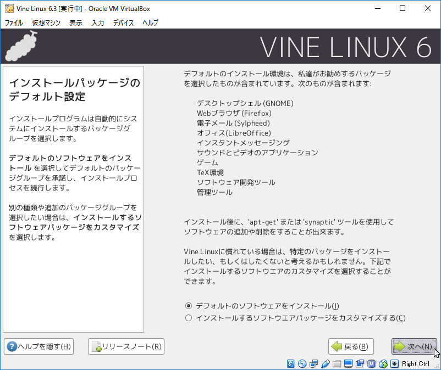Open the shared folders status icon
Viewport: 441px width, 370px height.
point(337,363)
